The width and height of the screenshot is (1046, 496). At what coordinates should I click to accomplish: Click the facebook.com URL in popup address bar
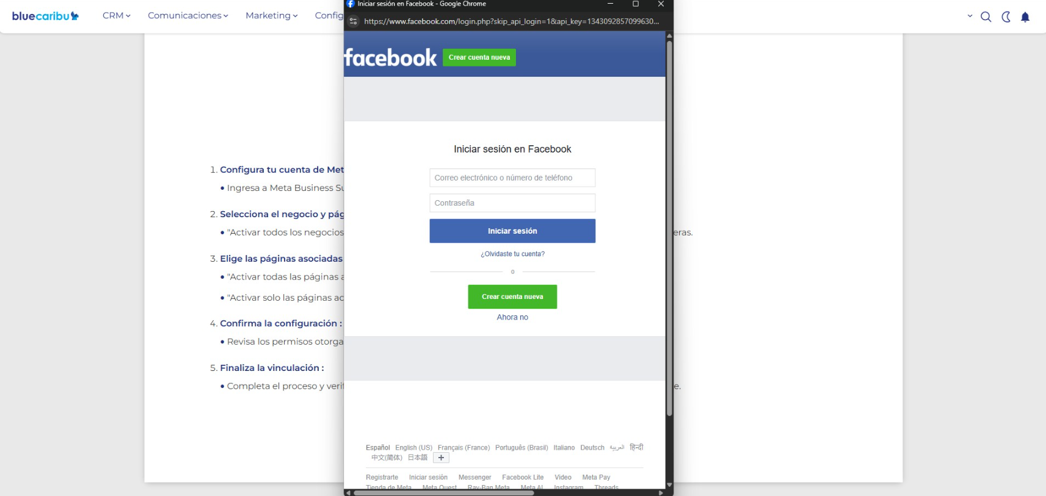coord(511,21)
